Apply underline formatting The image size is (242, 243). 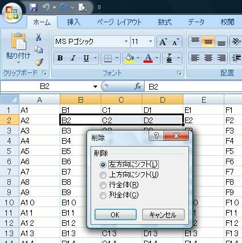[86, 58]
